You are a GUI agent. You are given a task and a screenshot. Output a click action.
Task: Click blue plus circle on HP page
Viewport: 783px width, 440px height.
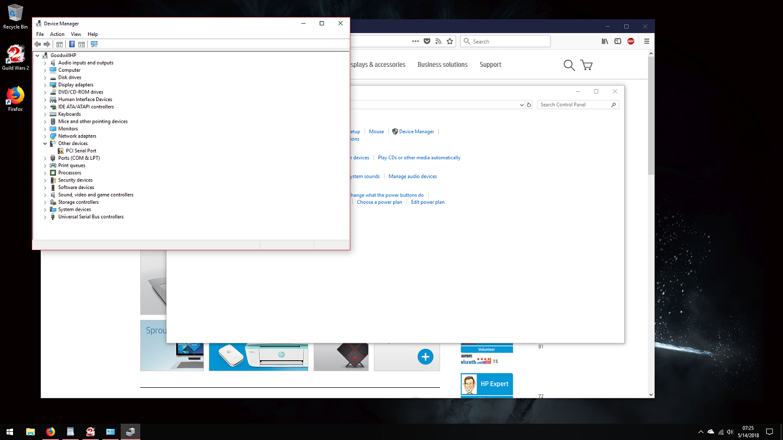point(425,357)
